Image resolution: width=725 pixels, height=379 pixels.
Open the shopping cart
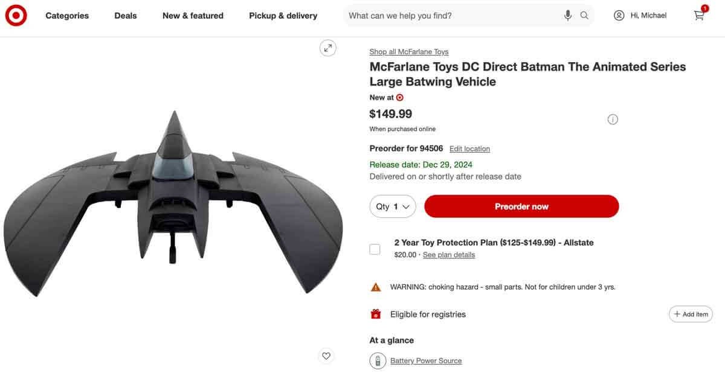pyautogui.click(x=700, y=15)
